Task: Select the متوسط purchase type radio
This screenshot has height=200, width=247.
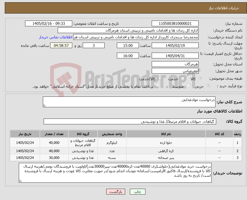Action: tap(188, 86)
